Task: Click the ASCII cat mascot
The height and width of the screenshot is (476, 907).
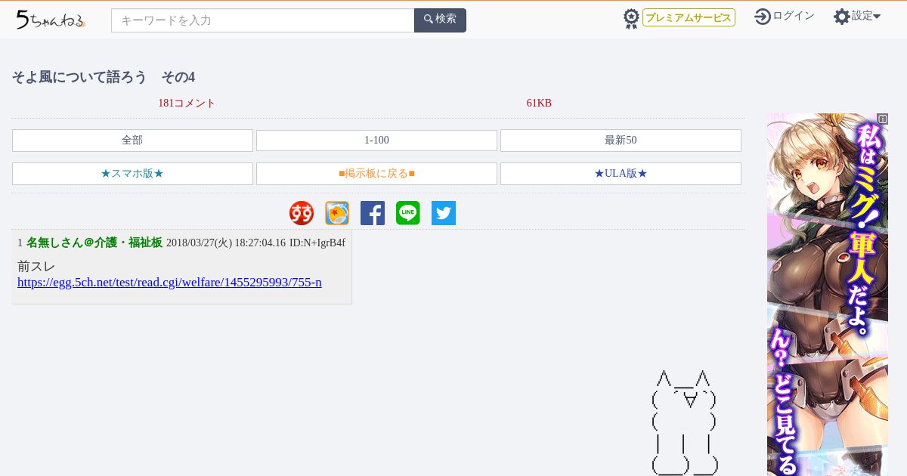Action: point(684,423)
